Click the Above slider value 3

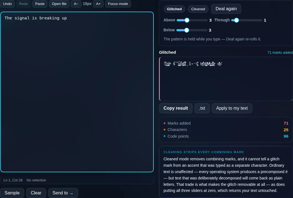tap(210, 20)
